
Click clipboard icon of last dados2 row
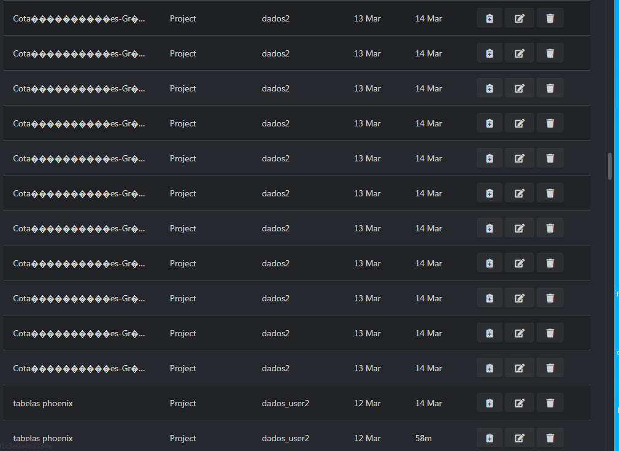pyautogui.click(x=489, y=368)
